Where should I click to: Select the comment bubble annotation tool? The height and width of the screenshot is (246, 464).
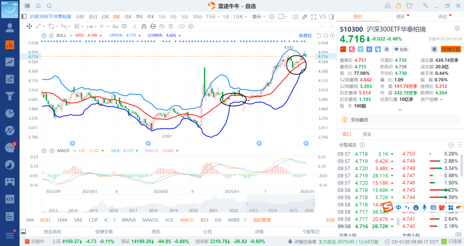pyautogui.click(x=124, y=26)
